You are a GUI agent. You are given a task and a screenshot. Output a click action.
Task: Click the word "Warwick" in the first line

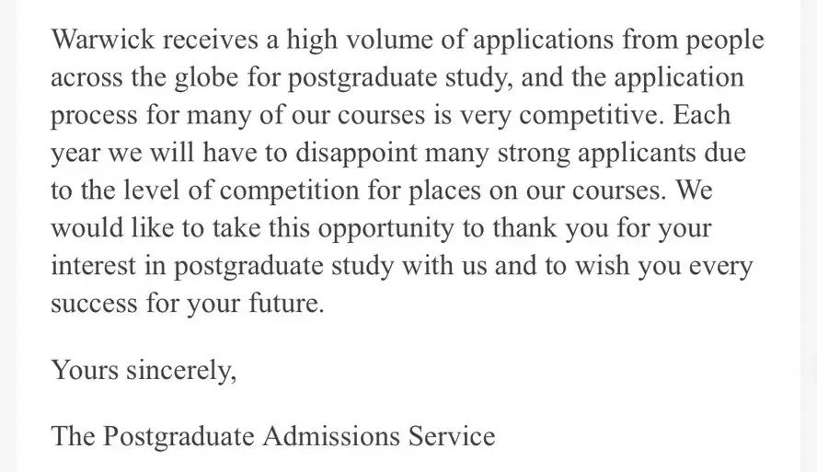coord(103,39)
